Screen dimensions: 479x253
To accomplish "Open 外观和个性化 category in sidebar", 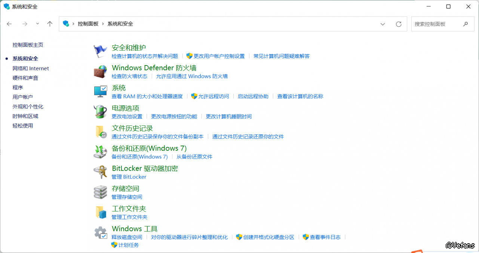I will pyautogui.click(x=28, y=107).
